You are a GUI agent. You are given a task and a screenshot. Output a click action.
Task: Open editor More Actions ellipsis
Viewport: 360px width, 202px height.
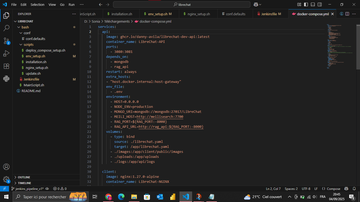point(354,14)
